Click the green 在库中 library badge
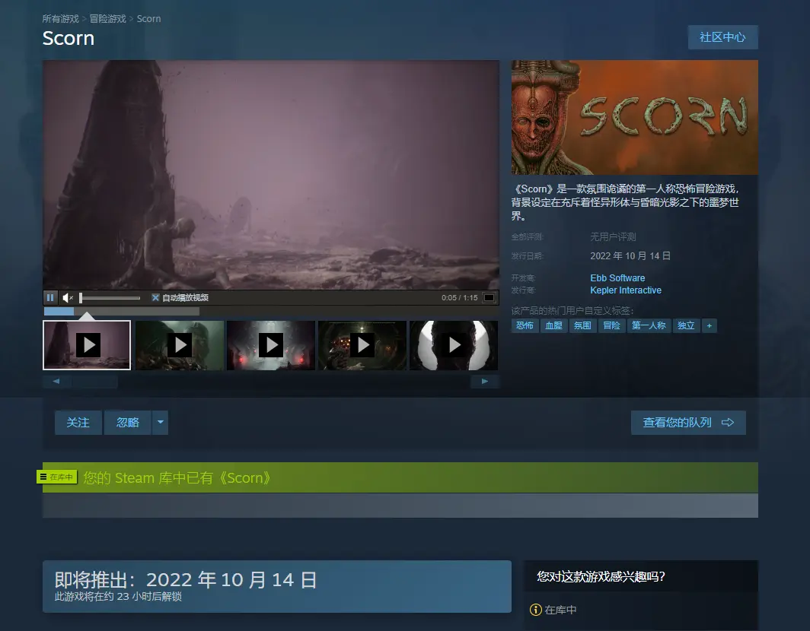Screen dimensions: 810x631 coord(57,477)
